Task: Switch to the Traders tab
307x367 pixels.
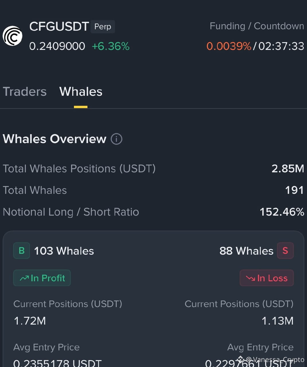Action: 25,92
